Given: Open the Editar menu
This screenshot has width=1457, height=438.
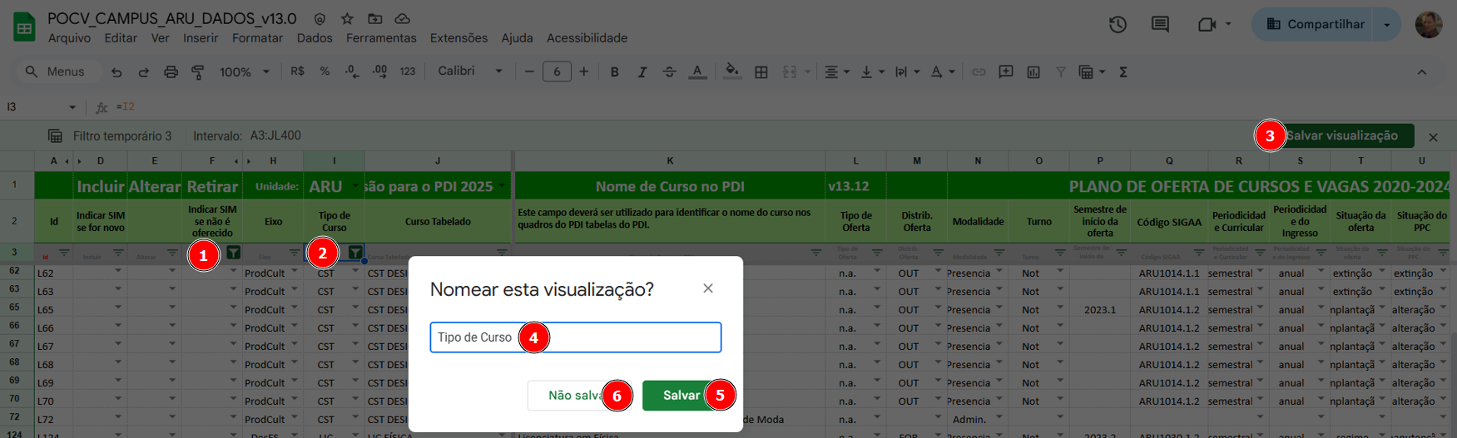Looking at the screenshot, I should point(121,38).
